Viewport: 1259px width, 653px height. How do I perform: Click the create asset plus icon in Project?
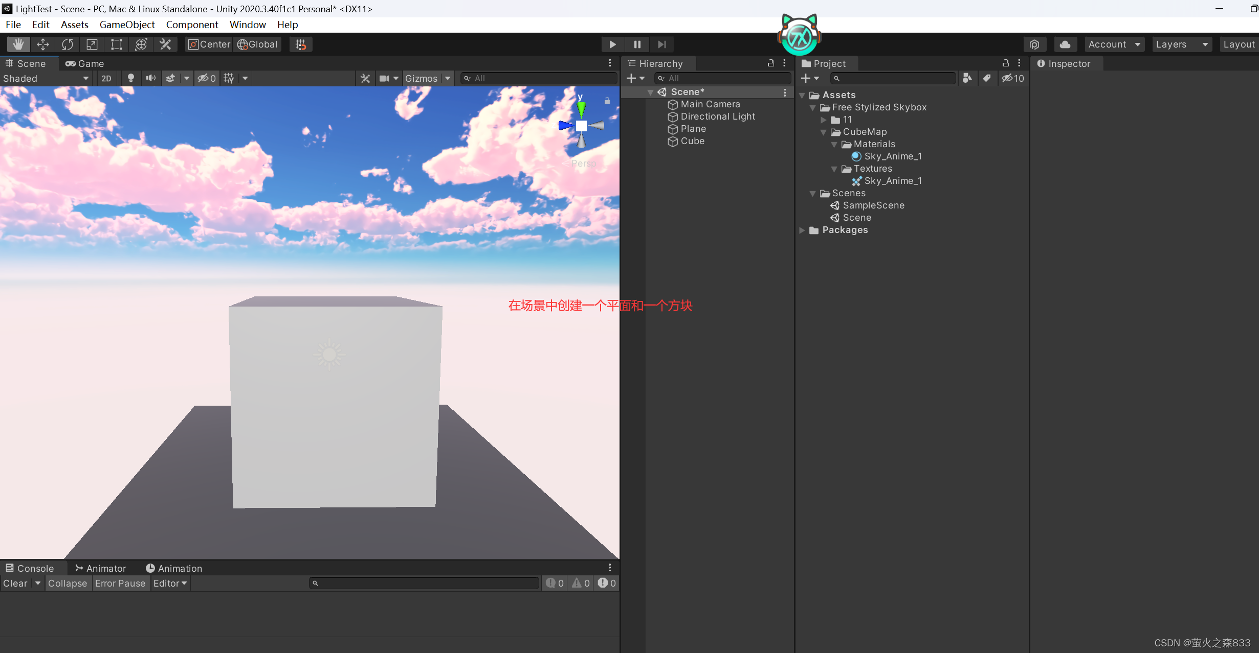coord(807,78)
